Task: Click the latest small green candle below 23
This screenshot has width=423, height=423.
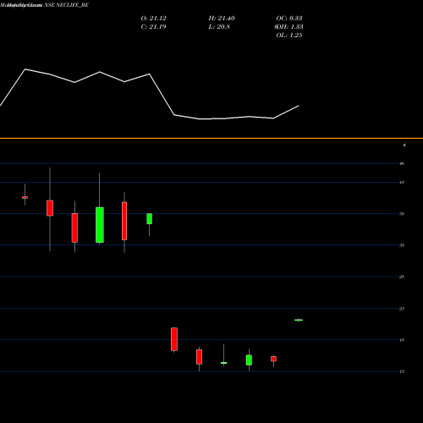Action: (x=299, y=320)
